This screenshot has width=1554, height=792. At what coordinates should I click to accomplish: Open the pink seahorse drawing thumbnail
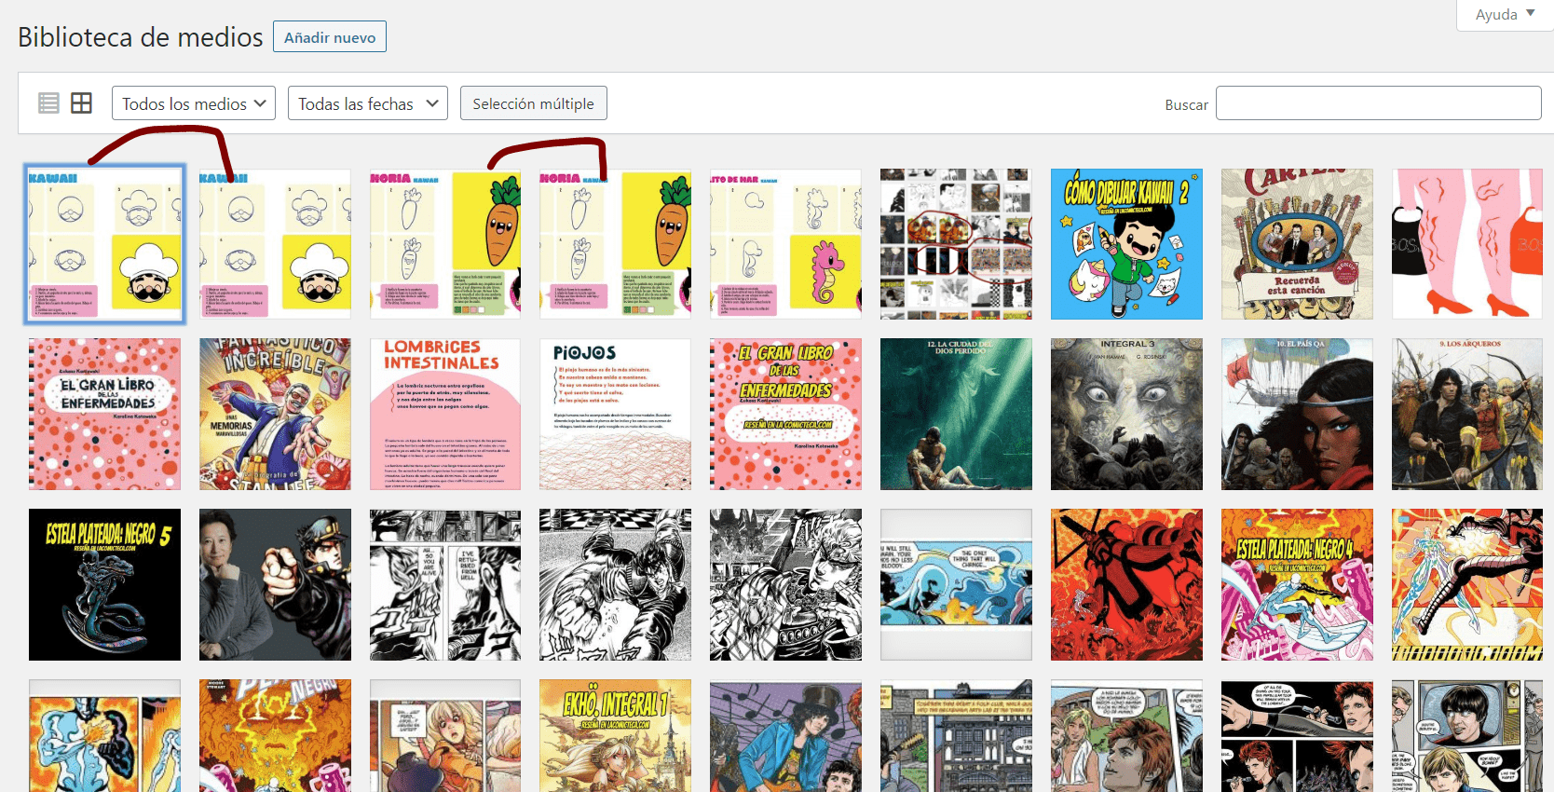[x=785, y=244]
